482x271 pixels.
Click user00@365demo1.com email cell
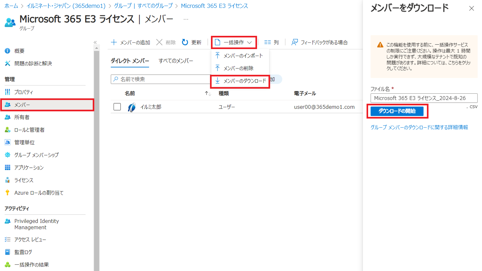pyautogui.click(x=324, y=107)
